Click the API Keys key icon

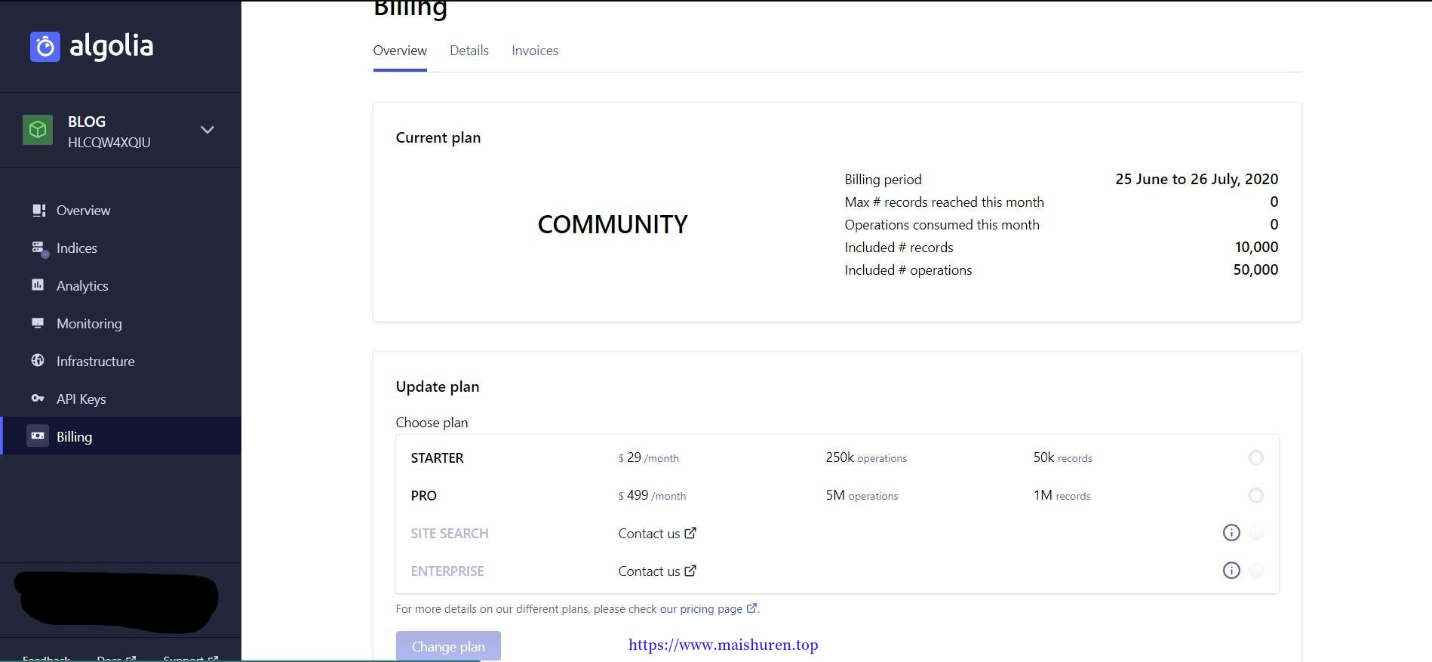coord(38,399)
